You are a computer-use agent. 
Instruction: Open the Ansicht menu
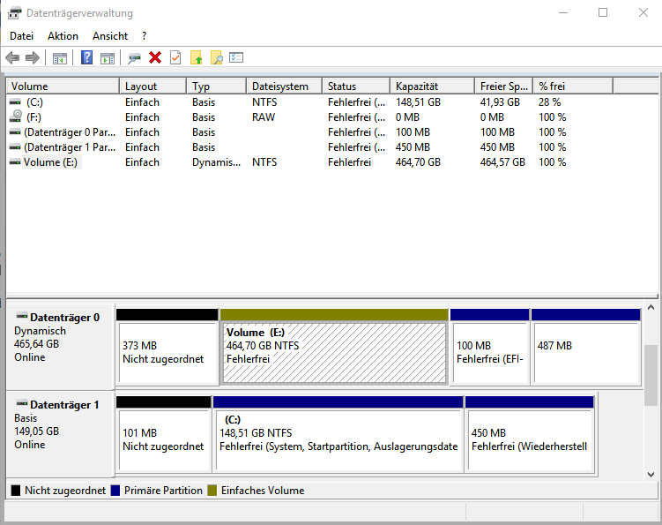[110, 36]
